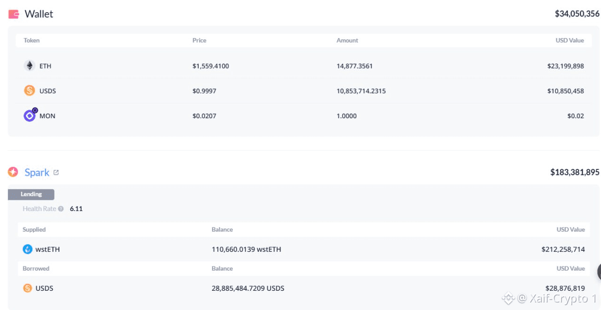Click ETH USD value $23,199,898
Screen dimensions: 601x310
click(566, 66)
